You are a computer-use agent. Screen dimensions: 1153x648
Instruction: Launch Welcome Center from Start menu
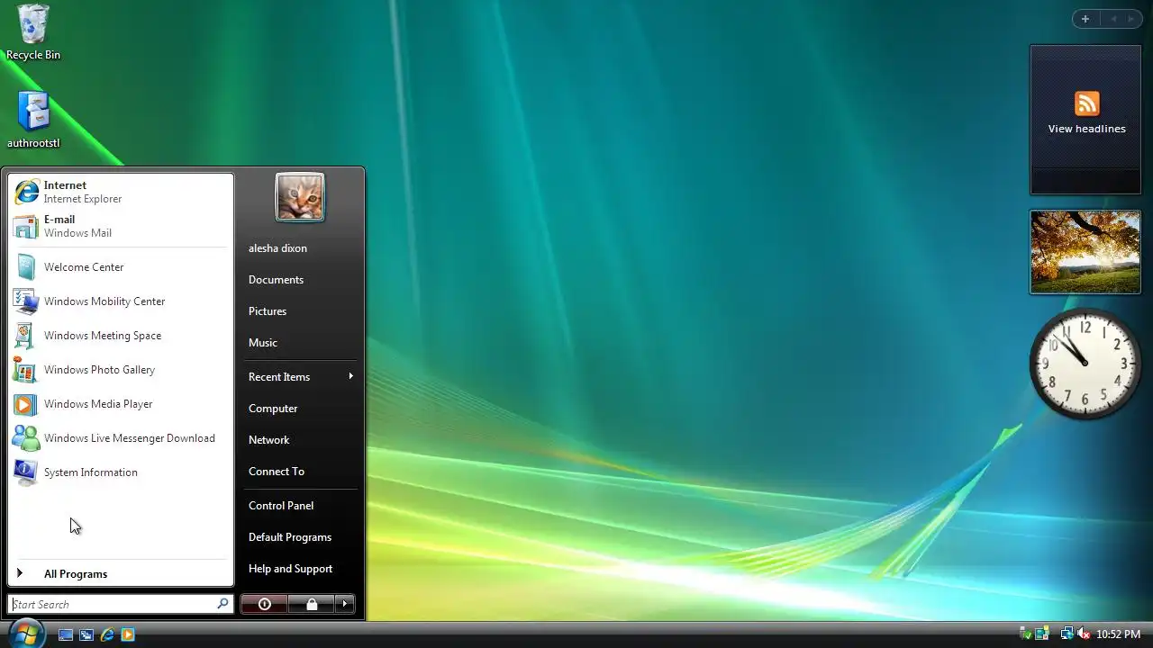121,267
